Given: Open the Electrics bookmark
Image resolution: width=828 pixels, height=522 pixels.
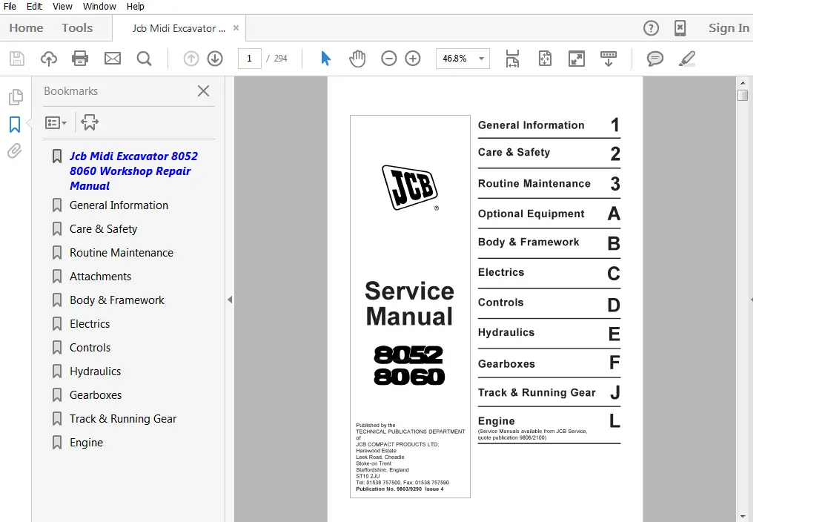Looking at the screenshot, I should [x=90, y=324].
